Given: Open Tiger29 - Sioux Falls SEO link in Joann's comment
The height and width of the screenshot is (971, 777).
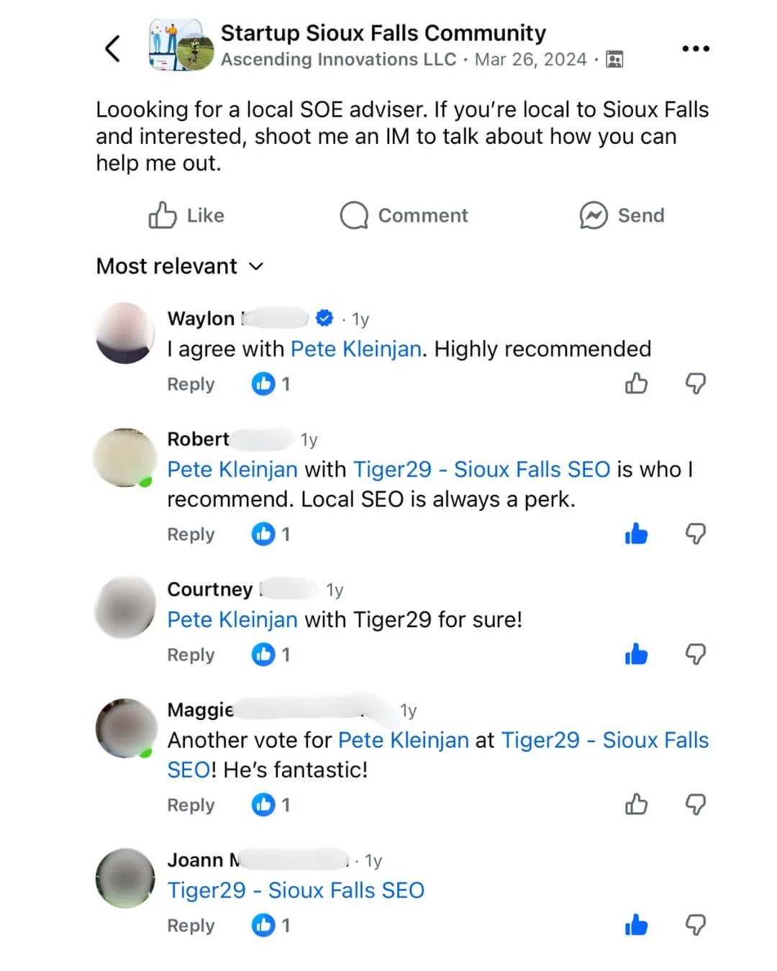Looking at the screenshot, I should point(296,890).
